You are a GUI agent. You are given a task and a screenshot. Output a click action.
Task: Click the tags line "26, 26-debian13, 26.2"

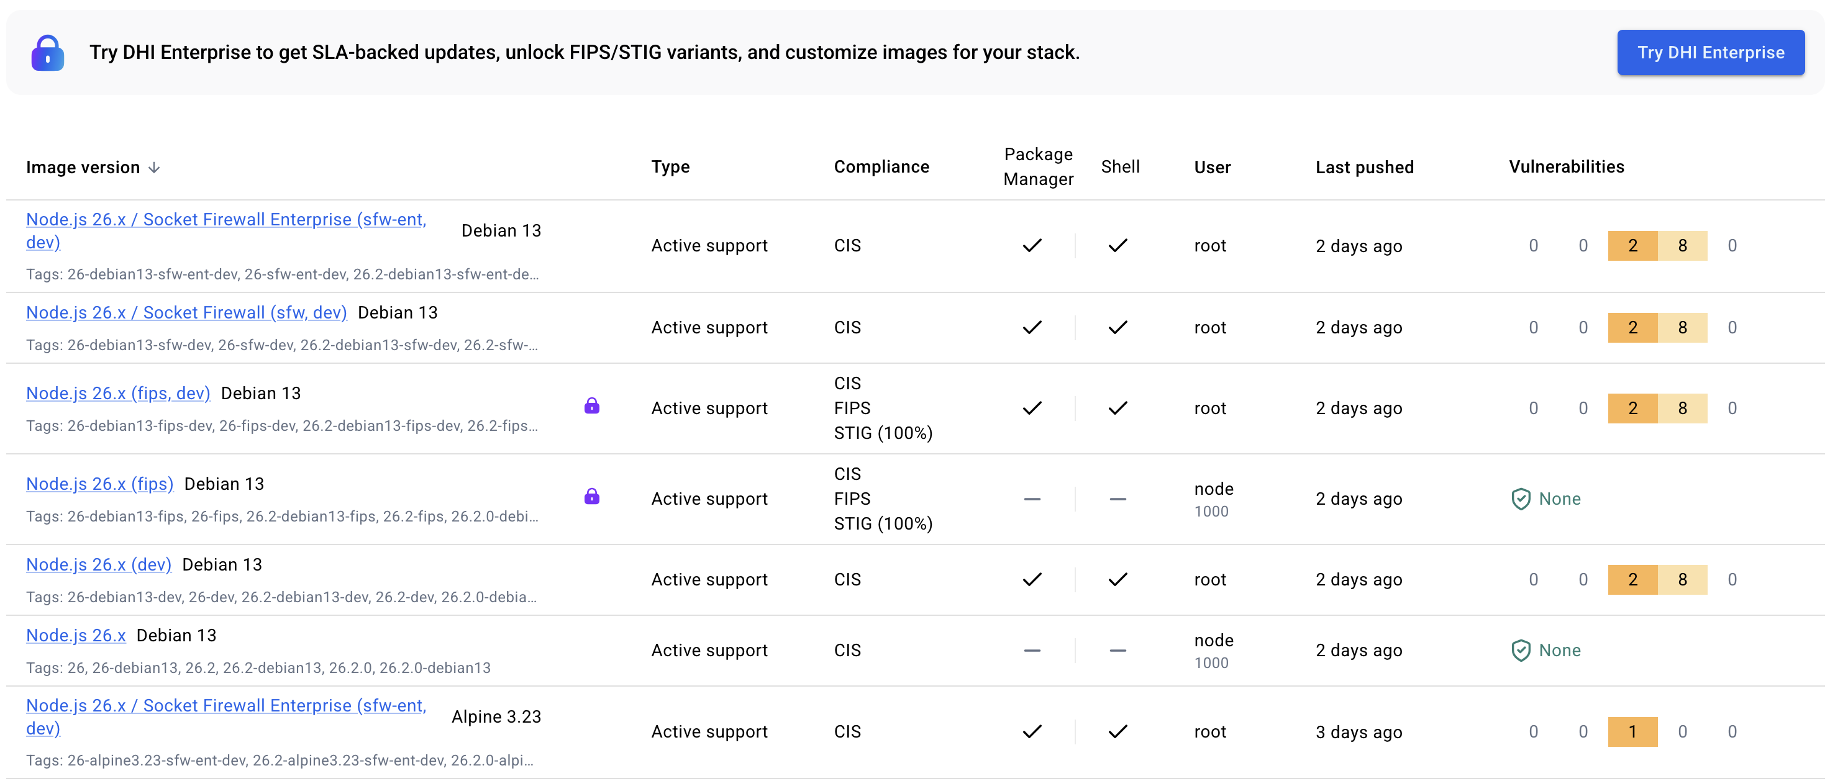point(258,668)
